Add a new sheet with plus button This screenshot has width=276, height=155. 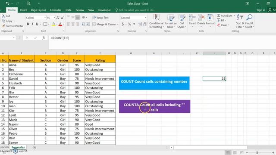tap(34, 148)
